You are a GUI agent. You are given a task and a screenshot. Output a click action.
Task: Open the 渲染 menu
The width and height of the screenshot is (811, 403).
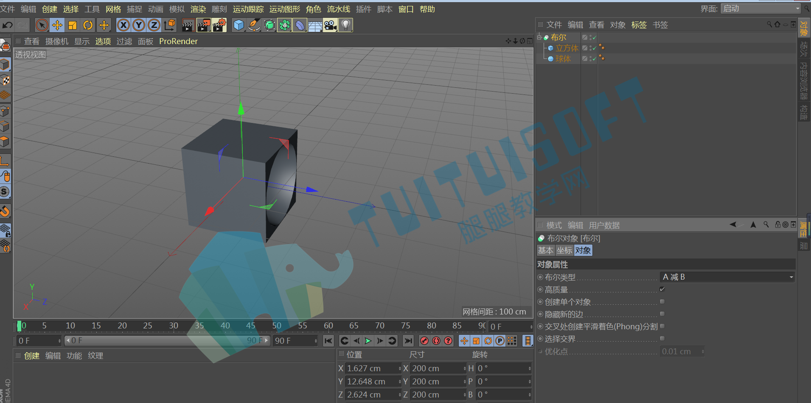tap(198, 9)
